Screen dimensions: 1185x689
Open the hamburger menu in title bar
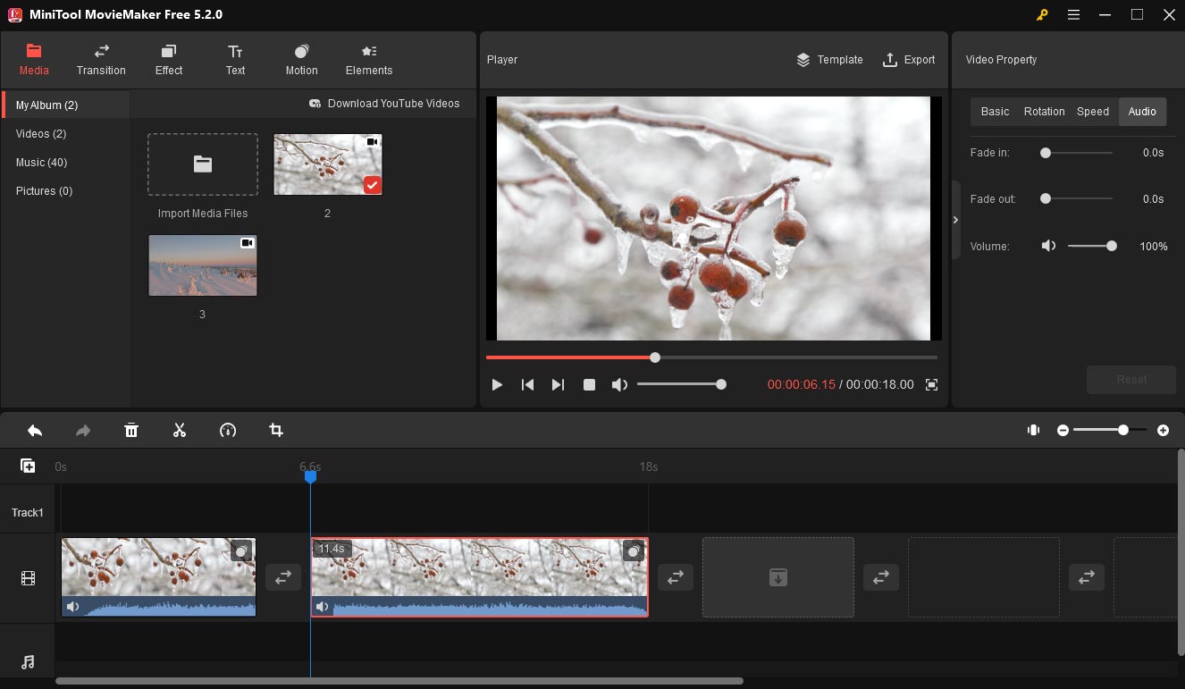click(1073, 14)
